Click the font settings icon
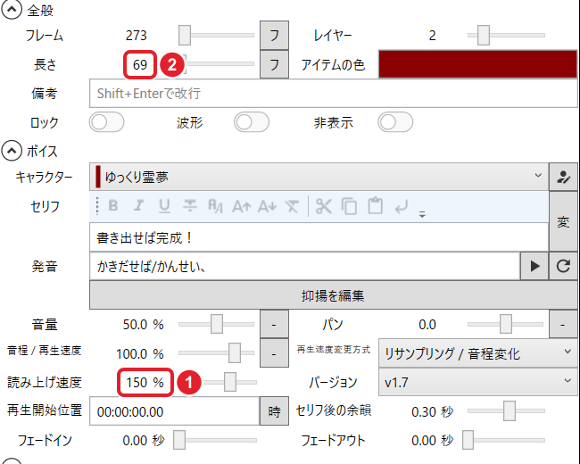This screenshot has height=464, width=580. pyautogui.click(x=215, y=206)
